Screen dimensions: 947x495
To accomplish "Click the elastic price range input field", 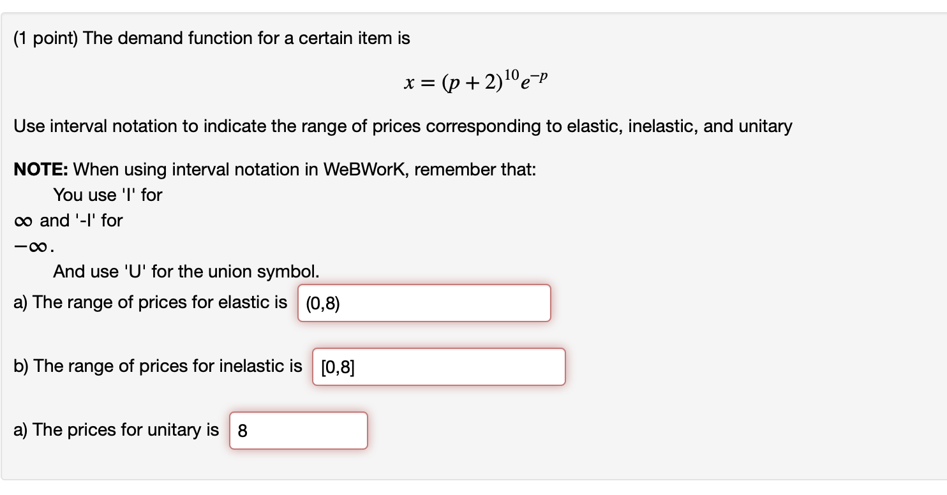I will 424,303.
